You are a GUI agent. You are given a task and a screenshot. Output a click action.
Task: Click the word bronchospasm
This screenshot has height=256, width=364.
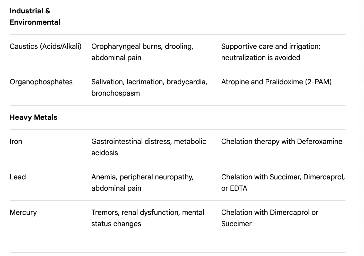pos(115,93)
